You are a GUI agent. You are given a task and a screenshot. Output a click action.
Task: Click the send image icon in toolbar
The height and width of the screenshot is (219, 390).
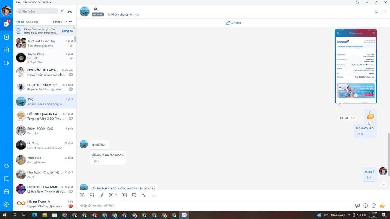click(x=92, y=195)
